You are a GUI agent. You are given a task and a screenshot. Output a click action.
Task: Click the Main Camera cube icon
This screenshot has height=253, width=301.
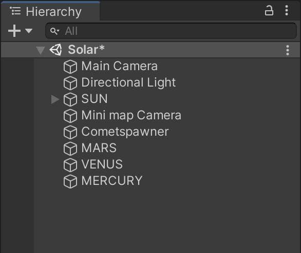coord(70,67)
